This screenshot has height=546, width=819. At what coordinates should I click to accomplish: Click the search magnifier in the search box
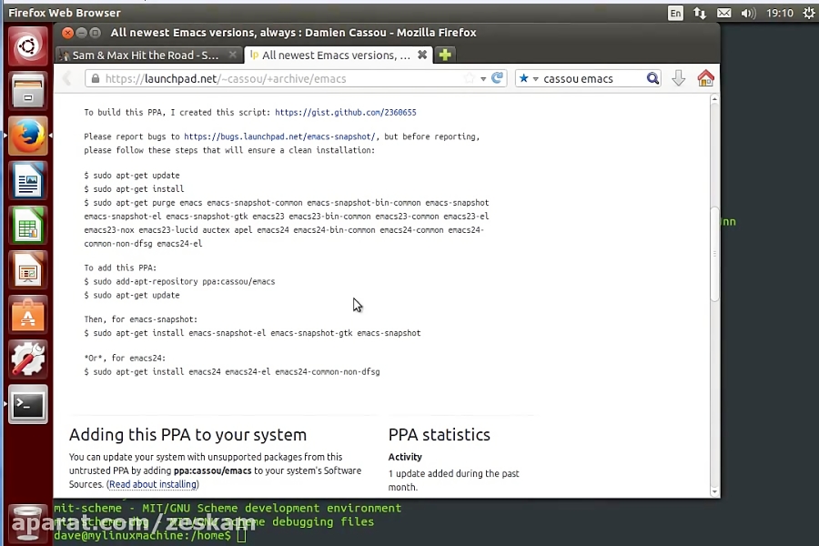[653, 78]
